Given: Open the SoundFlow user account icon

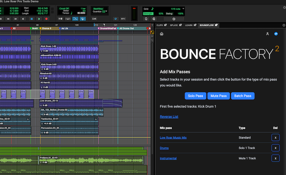Looking at the screenshot, I should (267, 34).
